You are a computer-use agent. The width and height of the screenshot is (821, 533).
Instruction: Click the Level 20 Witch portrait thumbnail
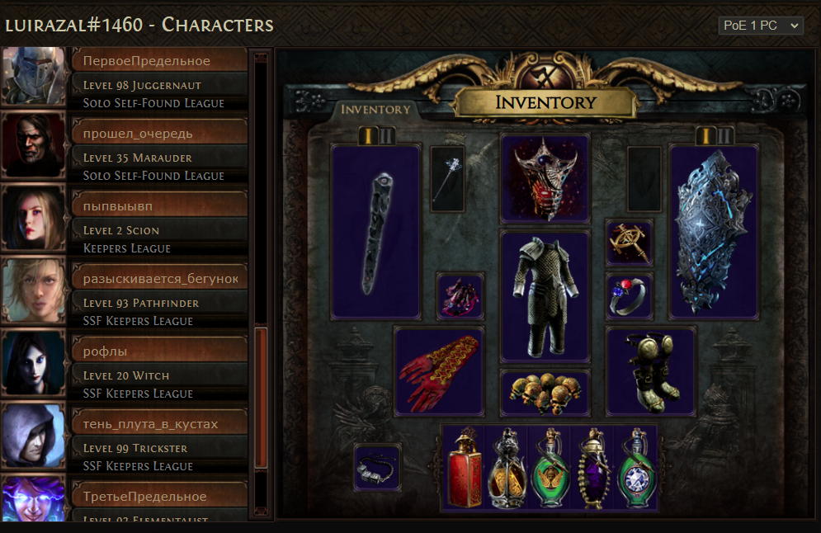(34, 363)
